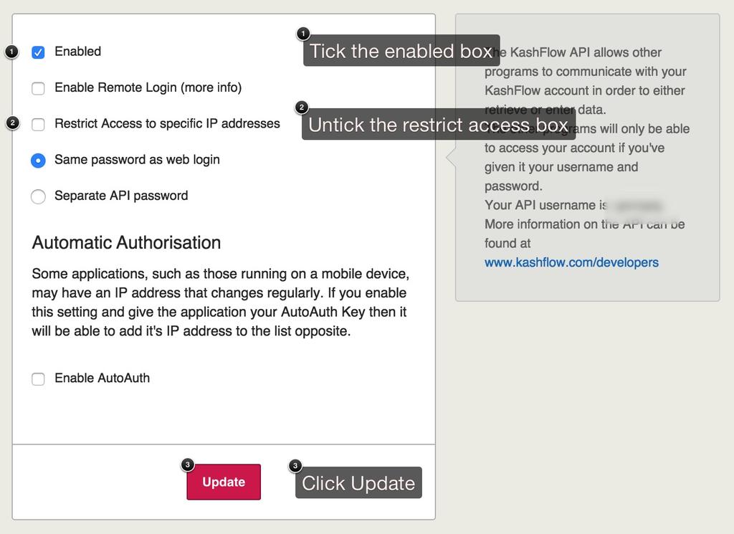The image size is (734, 534).
Task: Click step 3 badge by Click Update annotation
Action: (295, 466)
